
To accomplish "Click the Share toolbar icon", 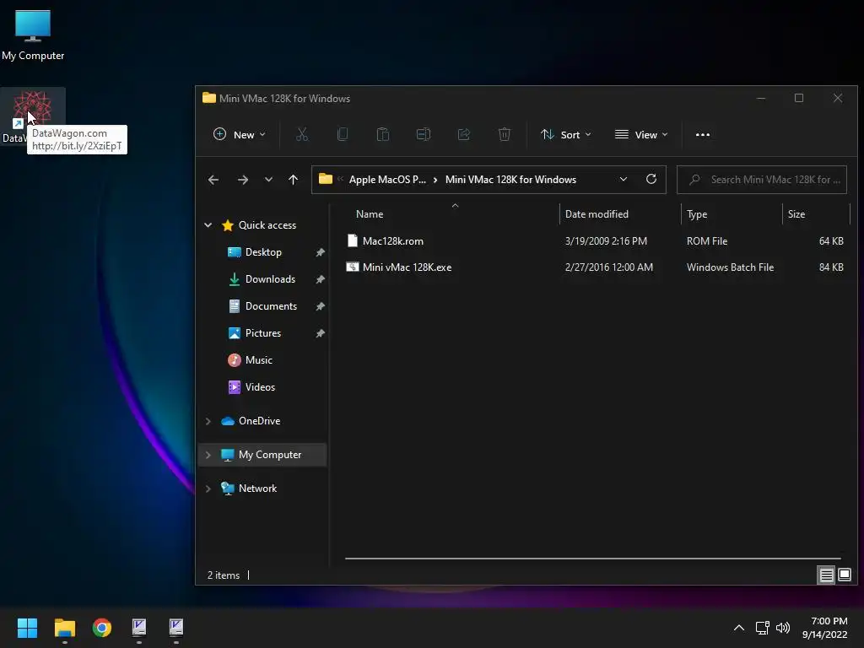I will pos(464,134).
